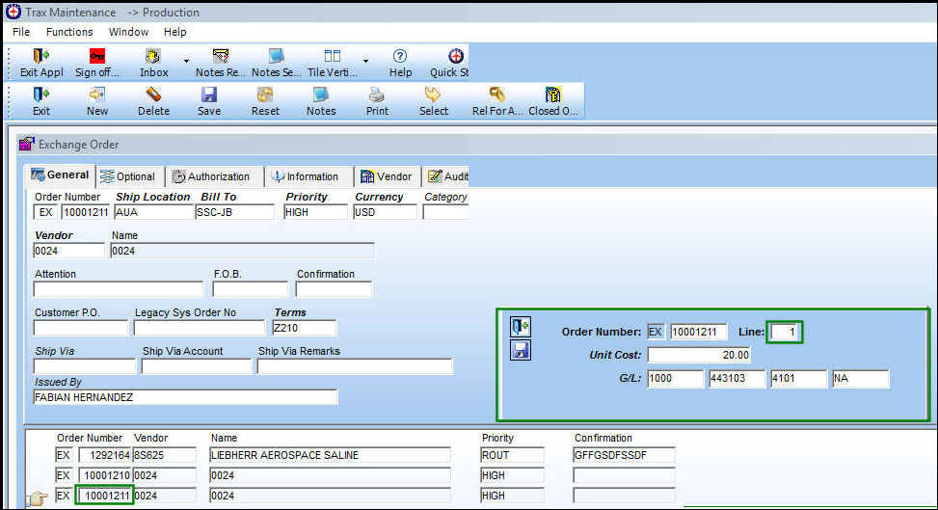This screenshot has width=938, height=510.
Task: Click the exit icon in line detail popup
Action: tap(521, 327)
